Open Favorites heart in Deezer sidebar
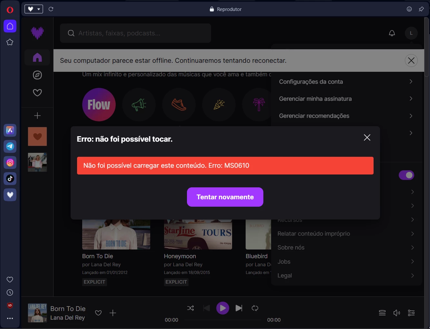430x329 pixels. click(37, 93)
